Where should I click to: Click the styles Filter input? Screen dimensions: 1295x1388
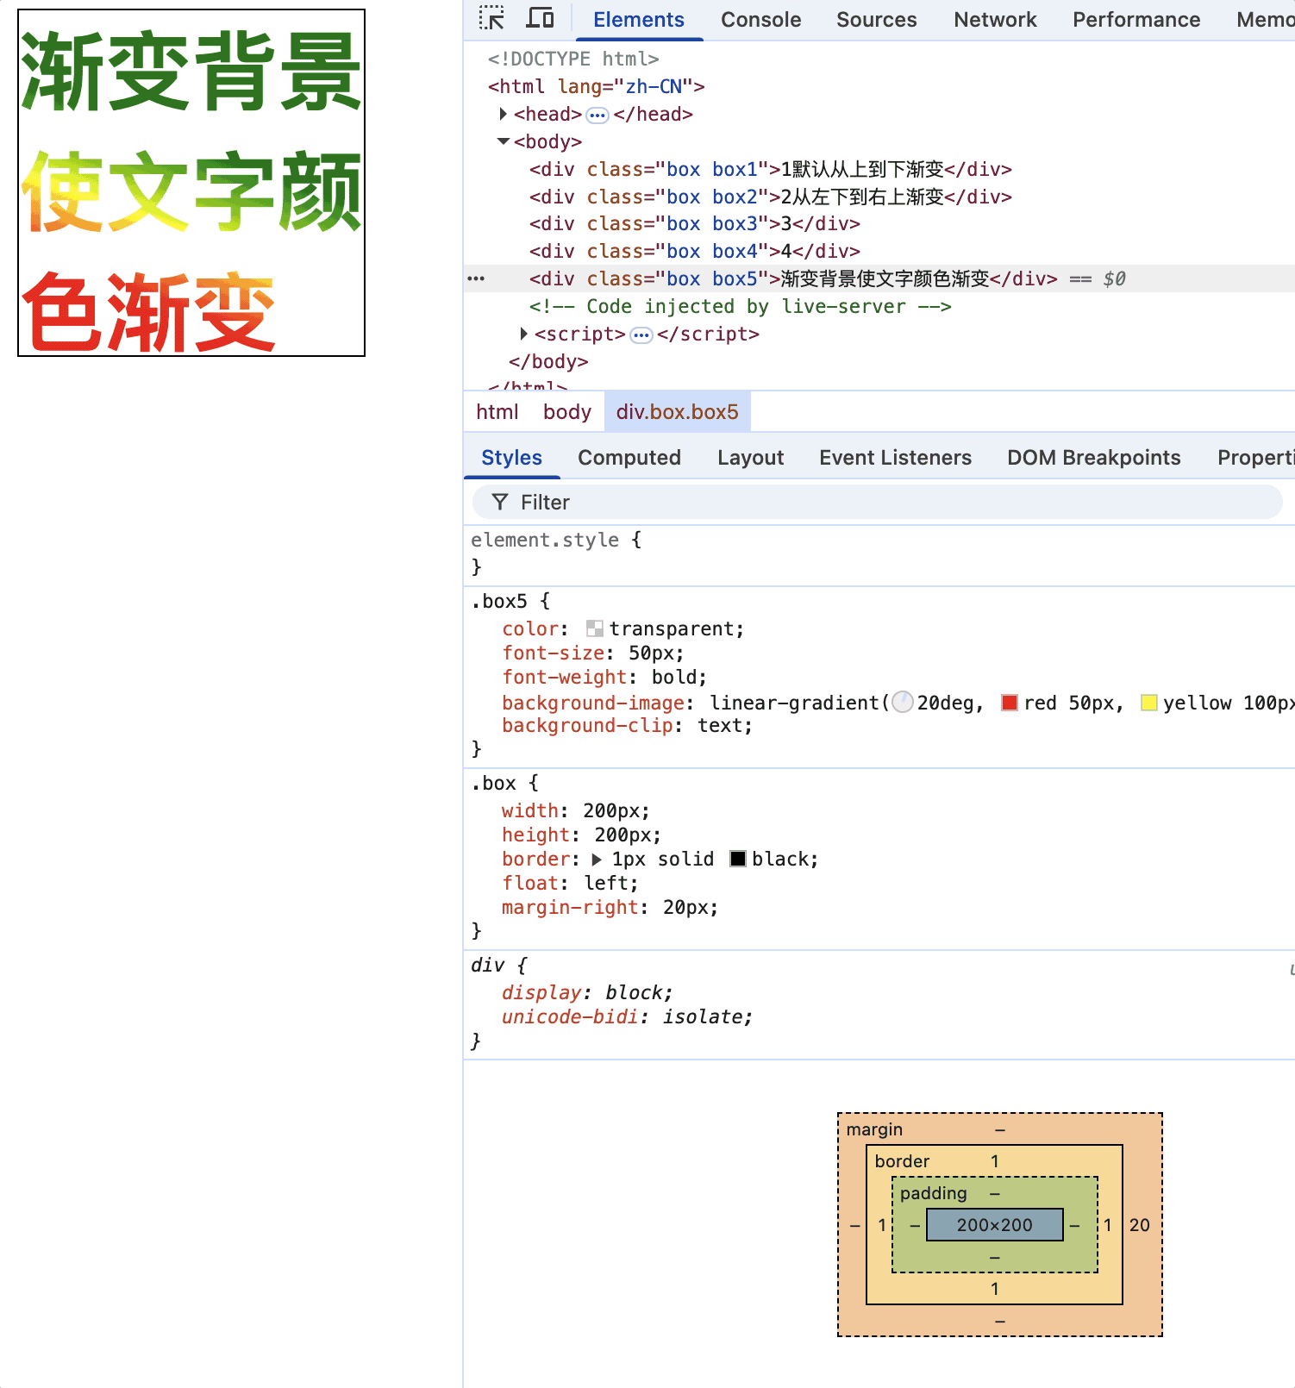[x=878, y=502]
